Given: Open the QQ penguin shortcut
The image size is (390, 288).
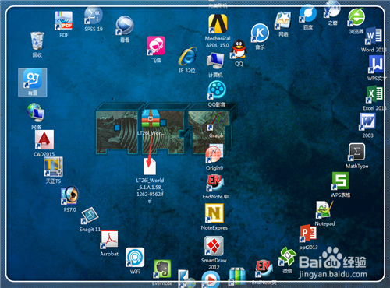Looking at the screenshot, I should (x=239, y=49).
